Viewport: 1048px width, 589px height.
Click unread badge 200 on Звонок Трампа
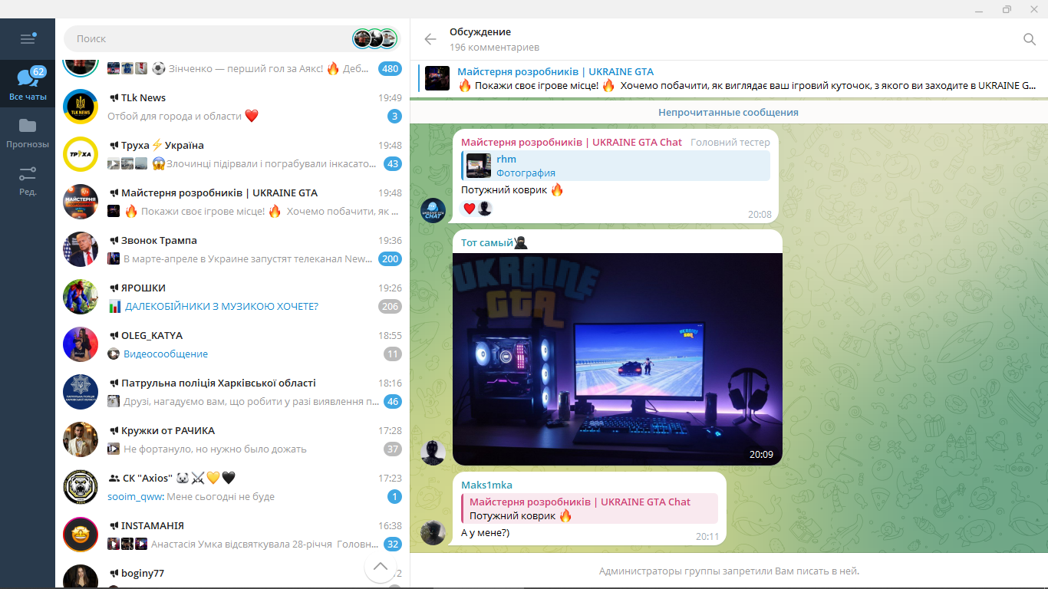click(x=391, y=258)
